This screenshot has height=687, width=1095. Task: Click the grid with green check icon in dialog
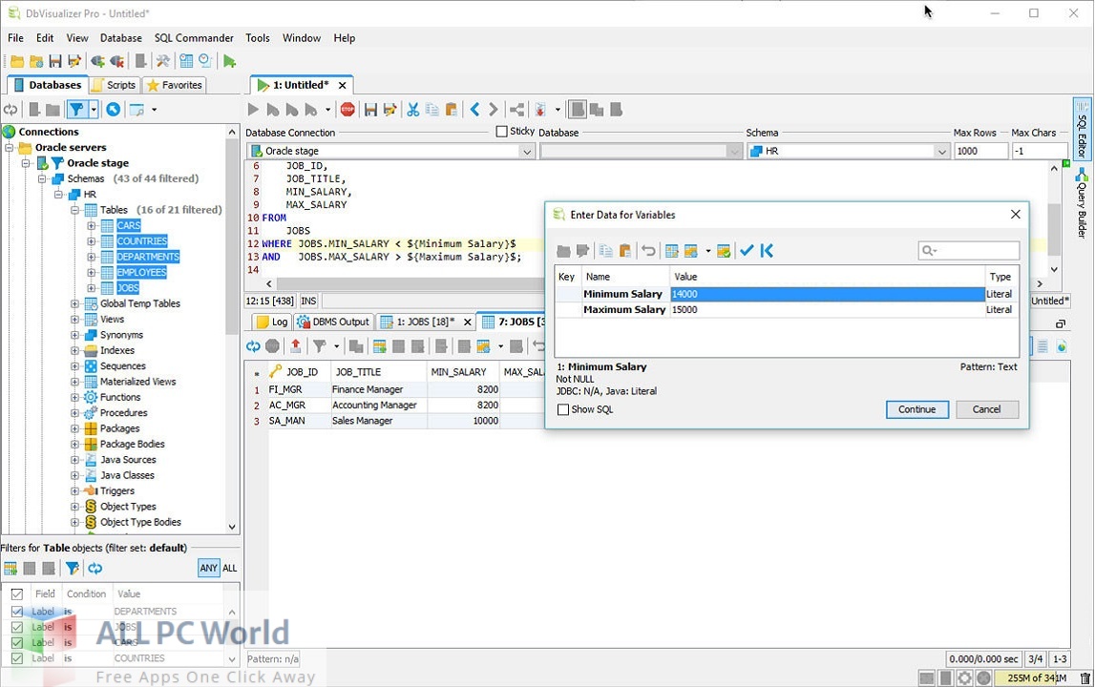tap(724, 251)
